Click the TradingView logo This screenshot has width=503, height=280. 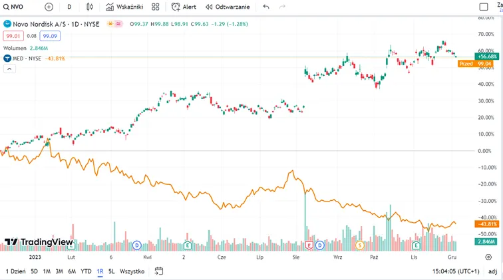coord(39,242)
